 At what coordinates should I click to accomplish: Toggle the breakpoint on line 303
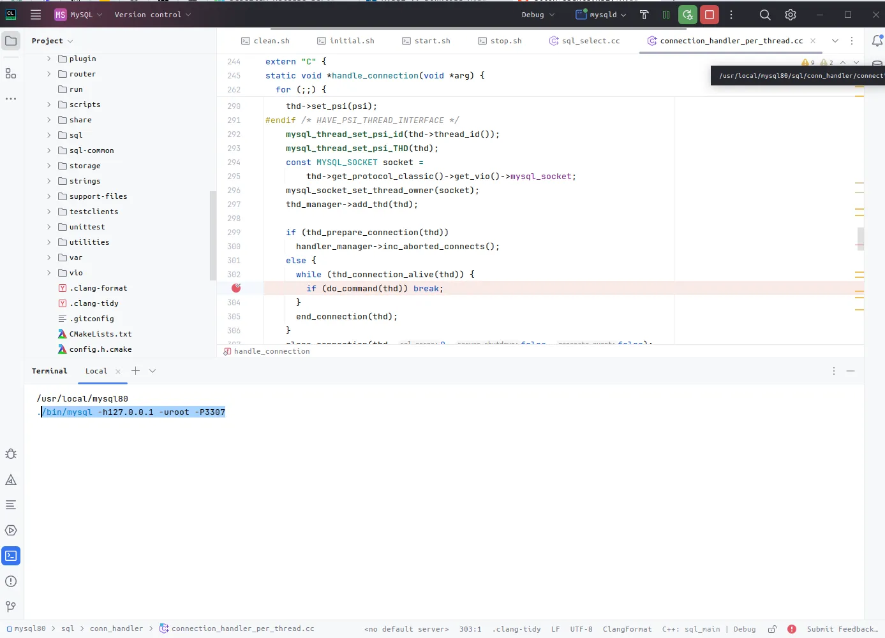tap(236, 288)
